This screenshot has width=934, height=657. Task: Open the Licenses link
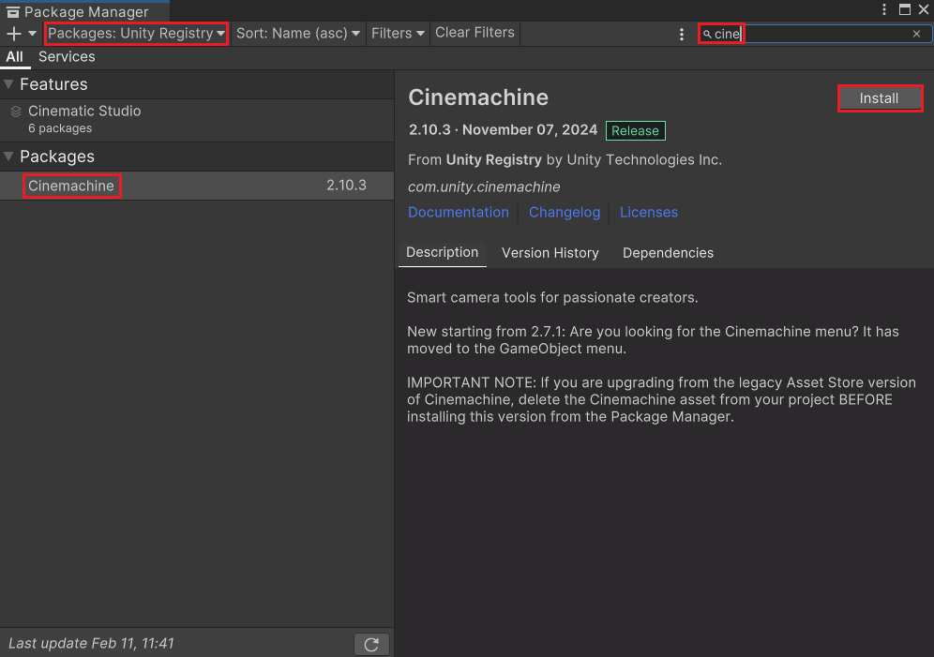coord(649,213)
